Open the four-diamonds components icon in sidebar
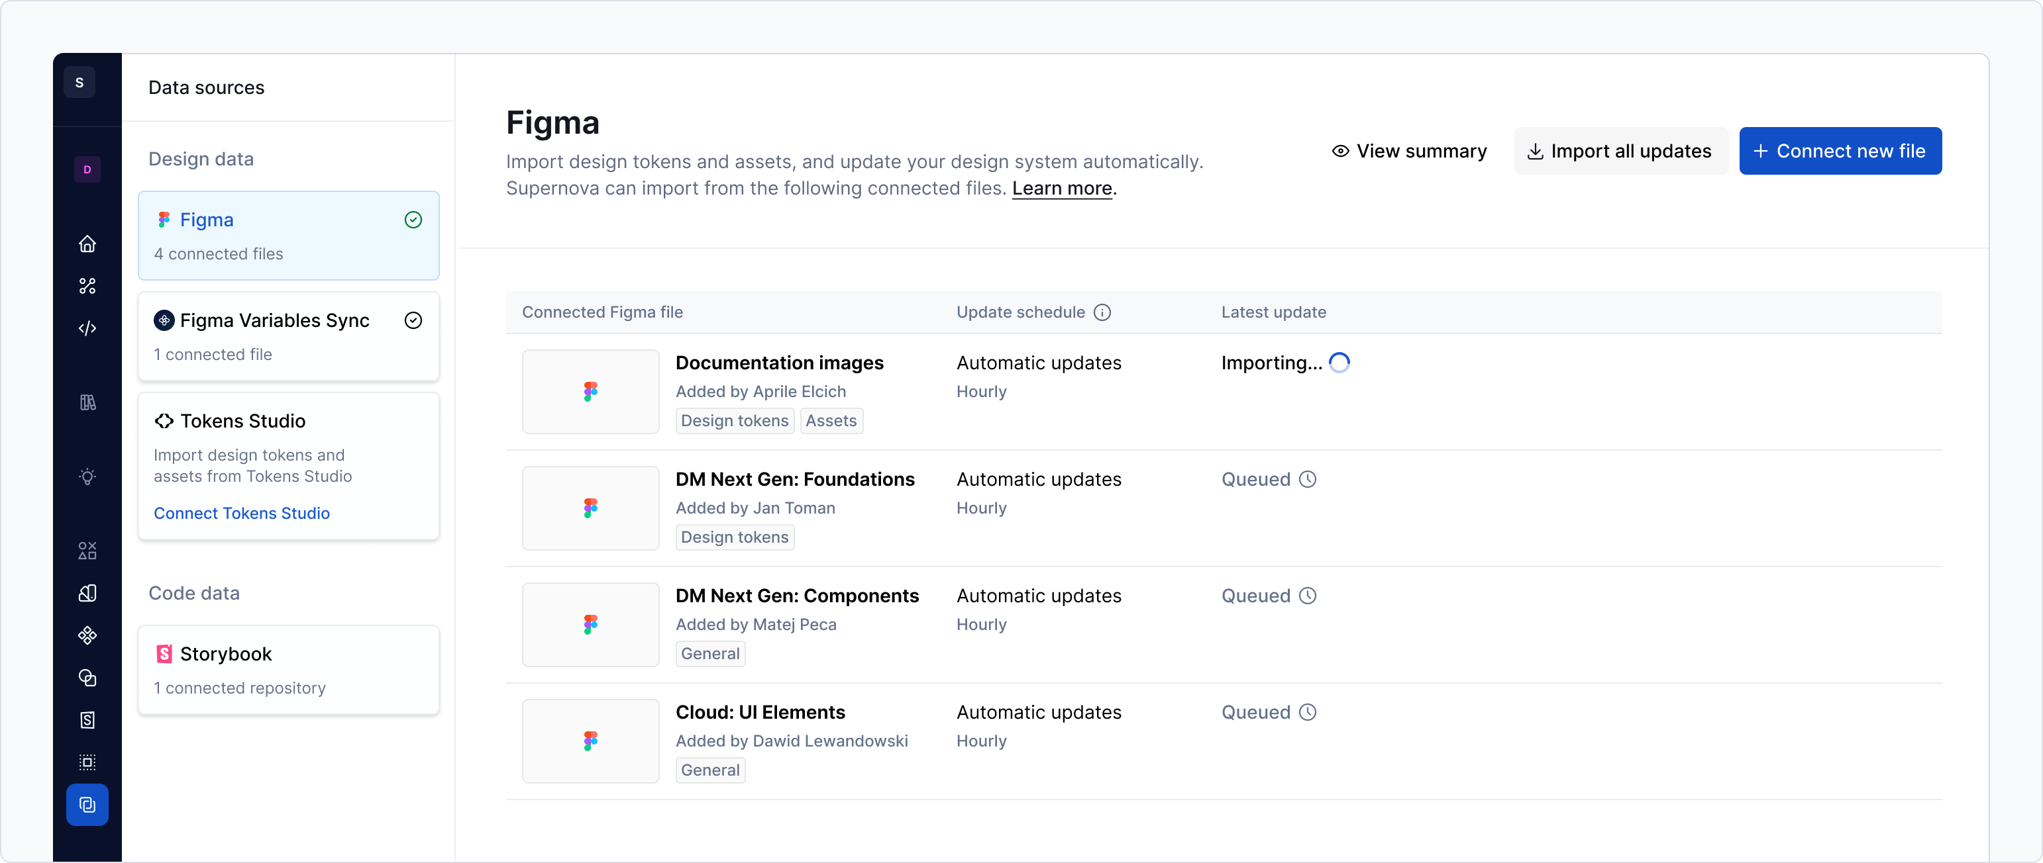Screen dimensions: 2043x863 [87, 635]
